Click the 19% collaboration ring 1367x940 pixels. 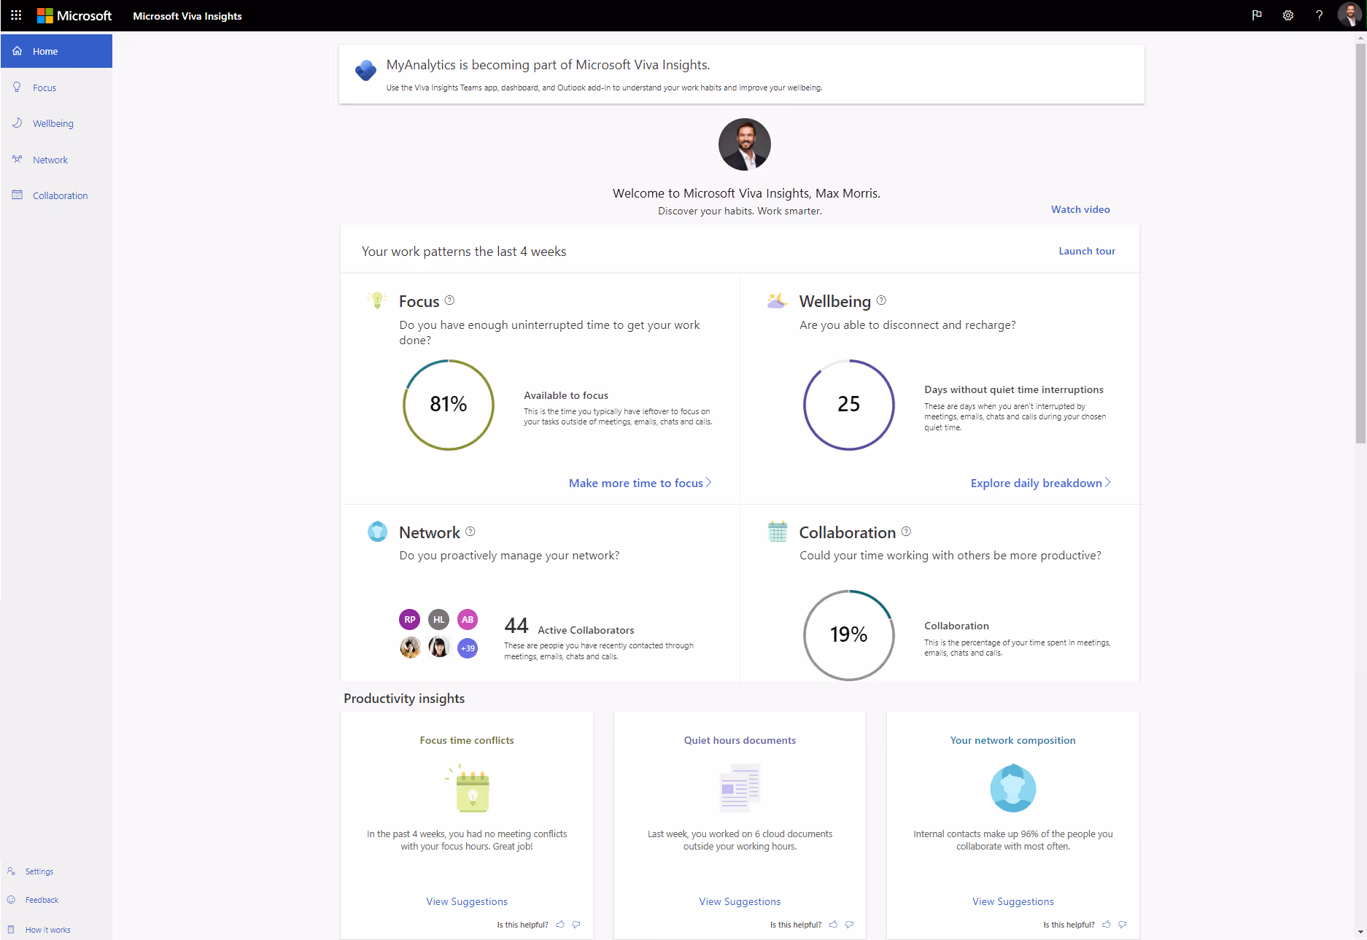[849, 635]
